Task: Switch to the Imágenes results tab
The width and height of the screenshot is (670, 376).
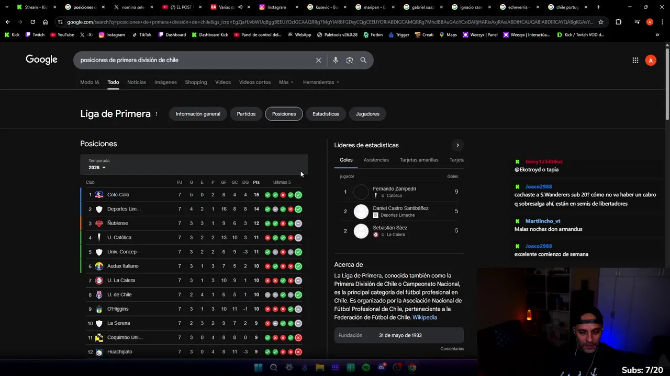Action: click(x=165, y=82)
